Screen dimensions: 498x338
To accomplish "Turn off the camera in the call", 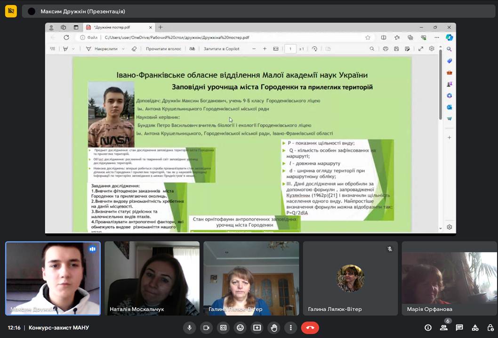I will 206,328.
